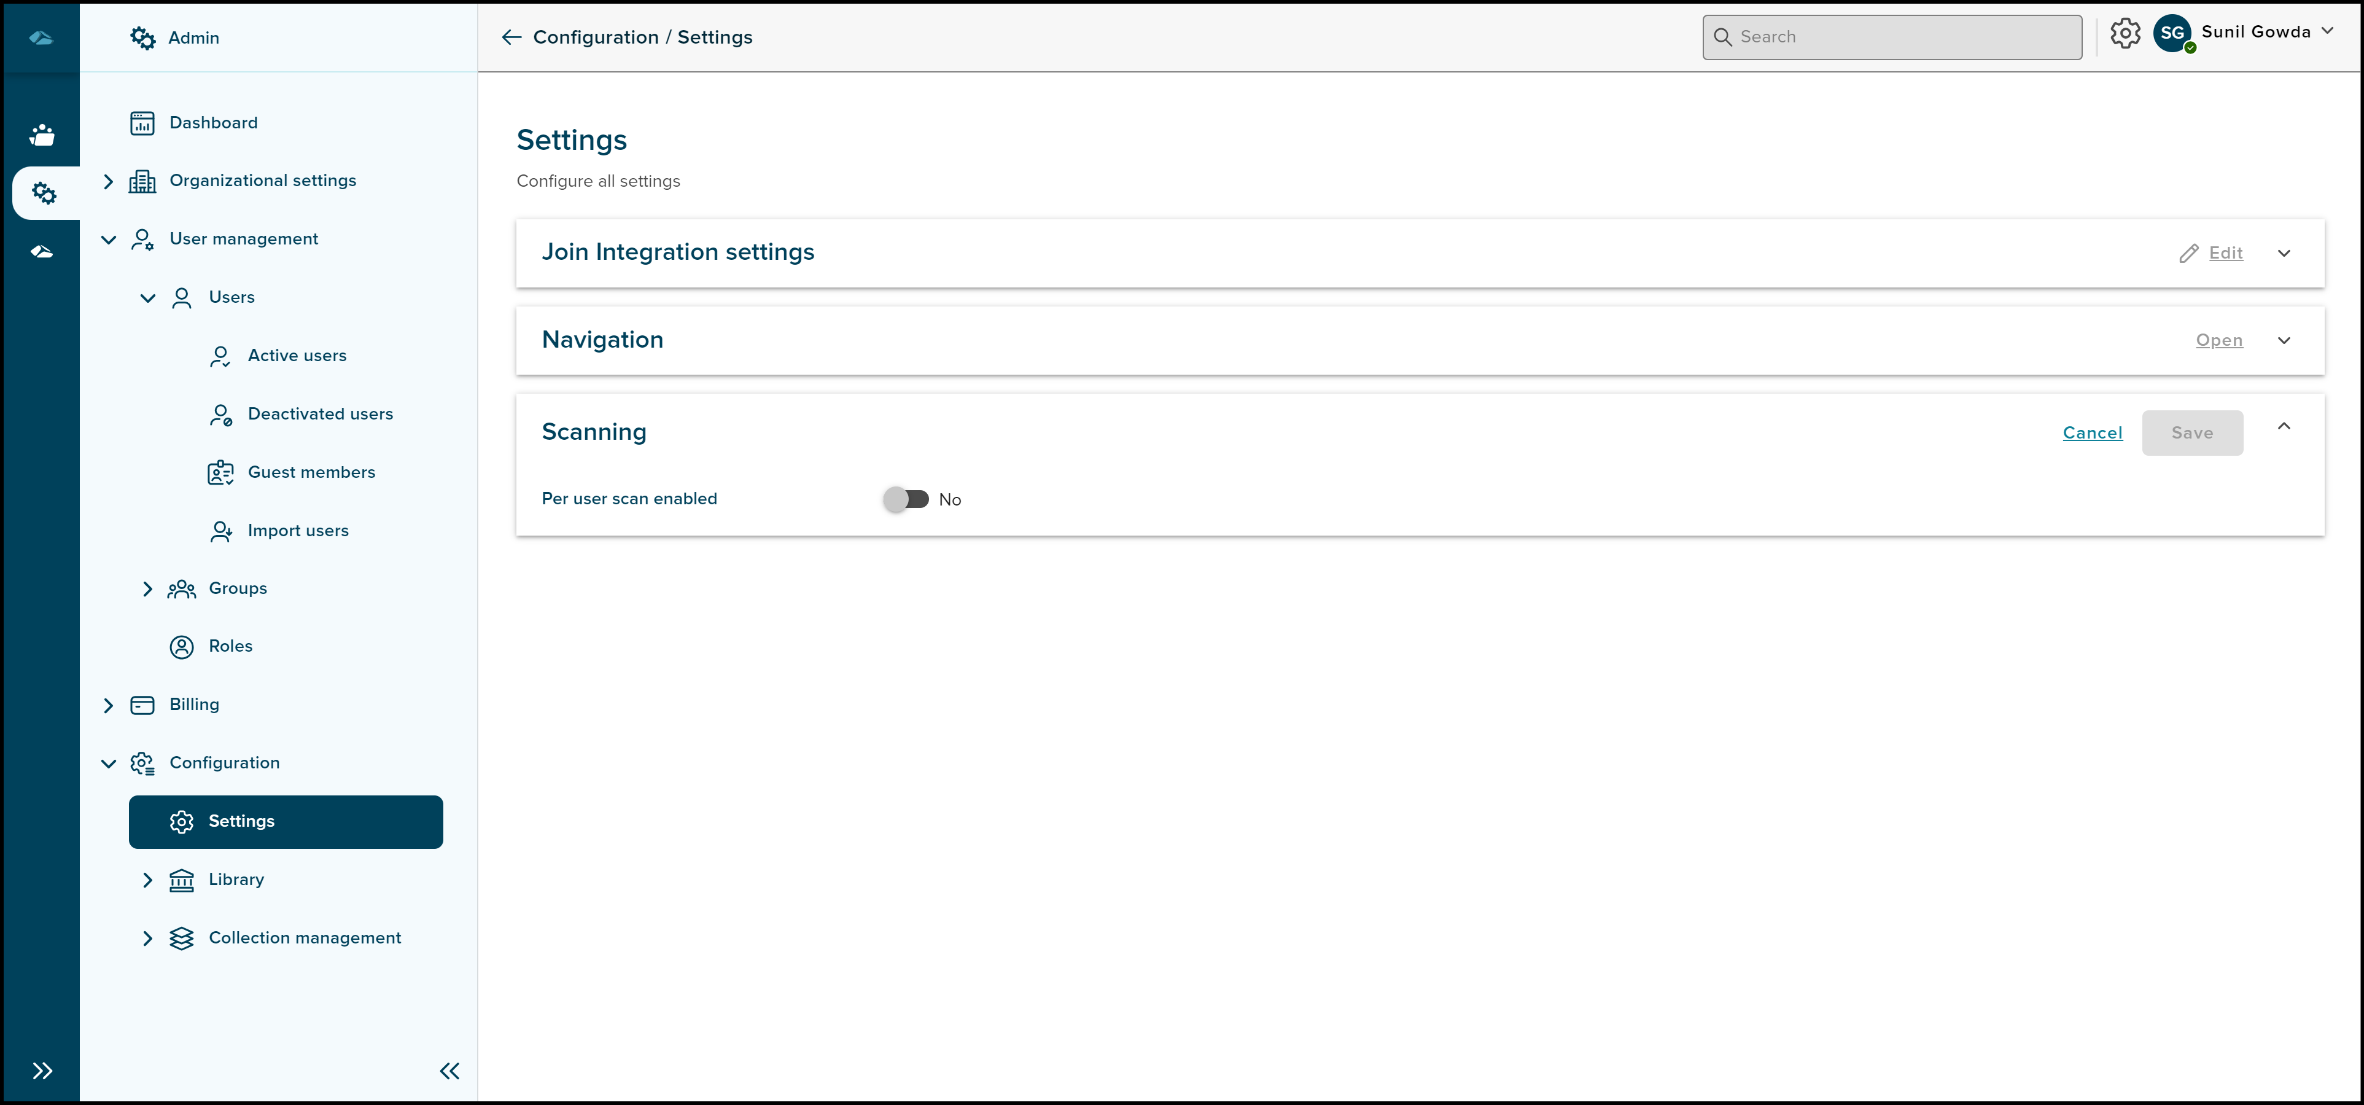Expand the Join Integration settings chevron

click(x=2285, y=252)
